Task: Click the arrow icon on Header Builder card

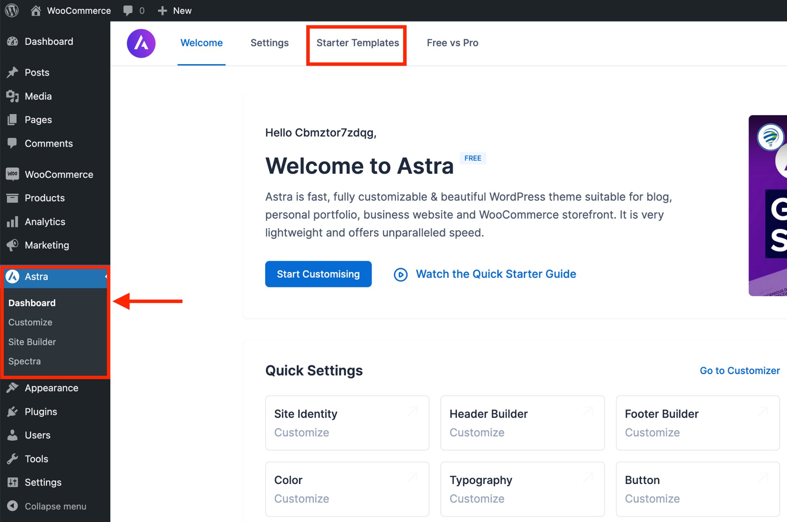Action: pyautogui.click(x=588, y=412)
